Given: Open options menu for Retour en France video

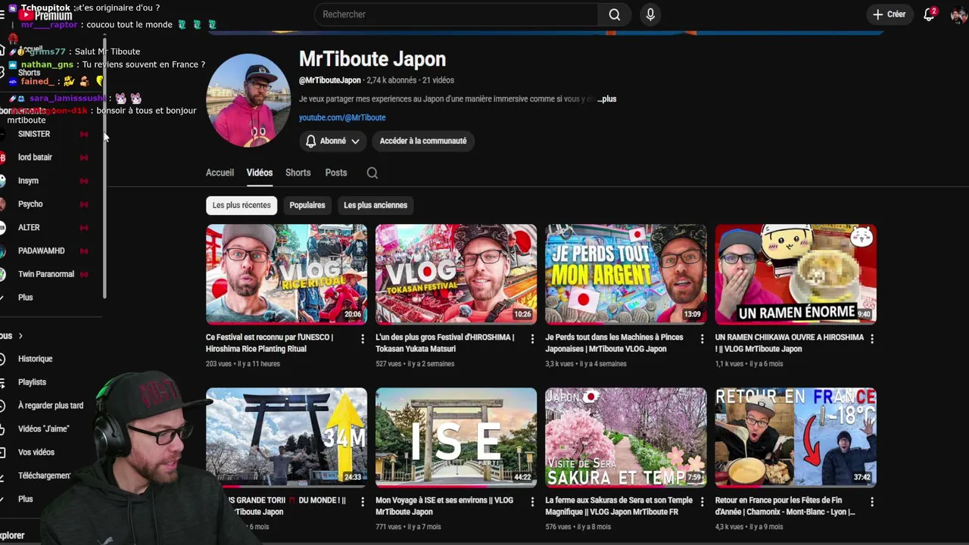Looking at the screenshot, I should click(872, 502).
